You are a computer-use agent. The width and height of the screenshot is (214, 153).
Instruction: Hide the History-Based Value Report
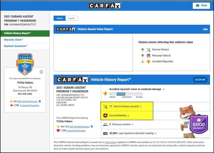tap(205, 29)
